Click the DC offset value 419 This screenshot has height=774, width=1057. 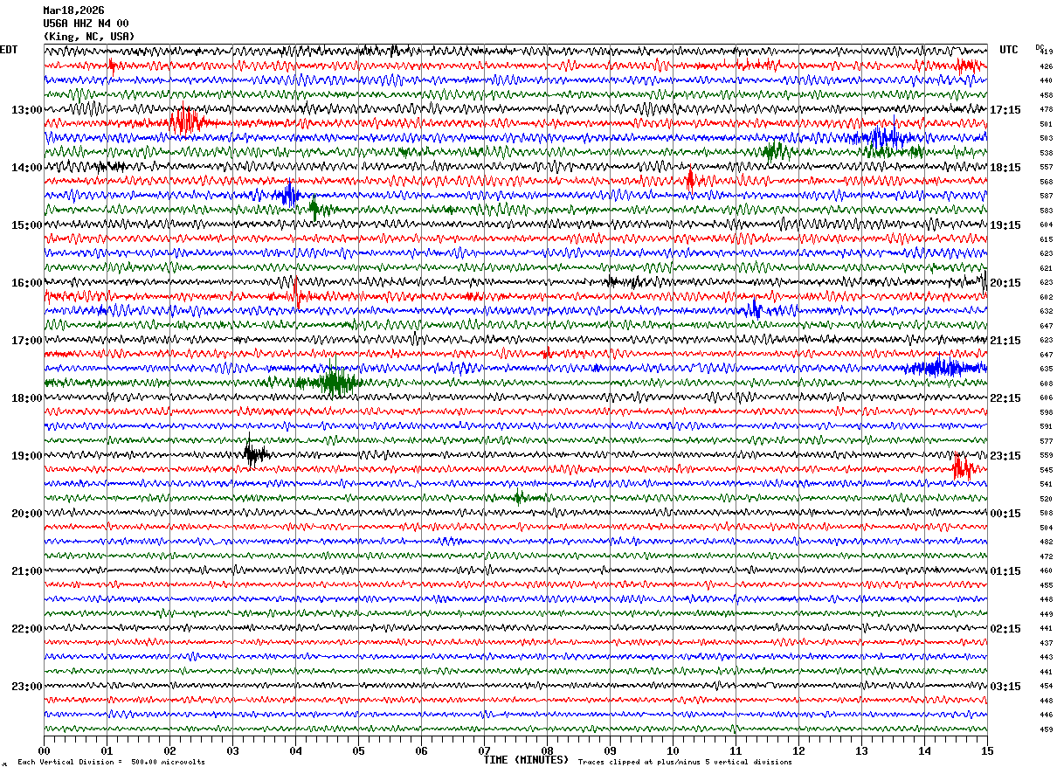[x=1046, y=52]
